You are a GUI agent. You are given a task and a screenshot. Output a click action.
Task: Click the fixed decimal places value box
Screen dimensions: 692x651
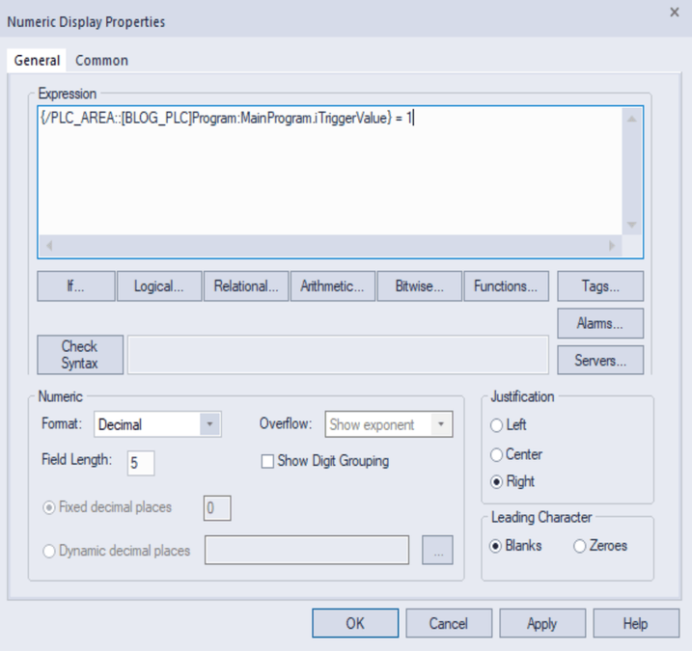click(217, 508)
